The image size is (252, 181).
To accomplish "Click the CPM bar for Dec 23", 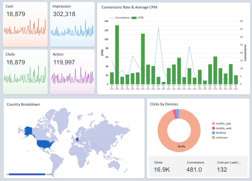I will click(215, 70).
